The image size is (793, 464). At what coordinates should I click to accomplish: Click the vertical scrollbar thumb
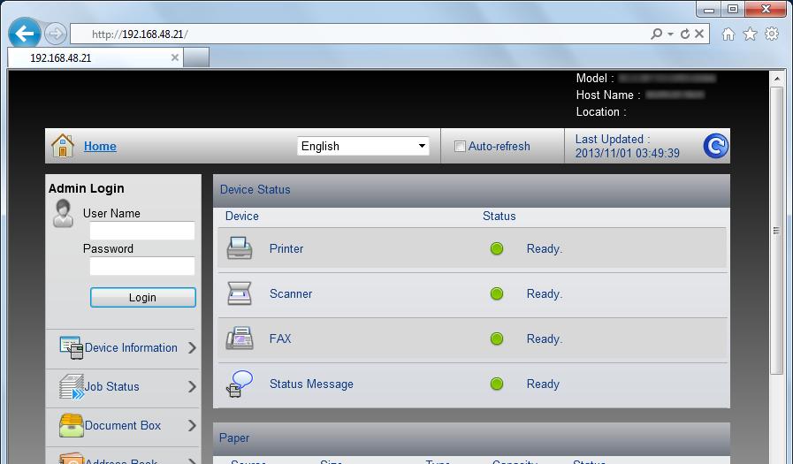pyautogui.click(x=777, y=230)
